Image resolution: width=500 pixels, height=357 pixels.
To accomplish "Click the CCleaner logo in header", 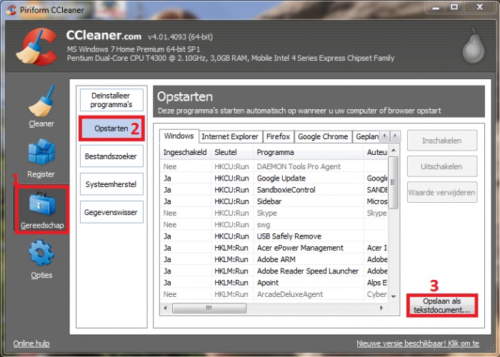I will coord(36,46).
